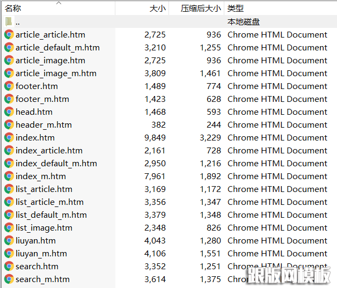The width and height of the screenshot is (337, 288).
Task: Select the header_m.htm file name
Action: pyautogui.click(x=43, y=125)
